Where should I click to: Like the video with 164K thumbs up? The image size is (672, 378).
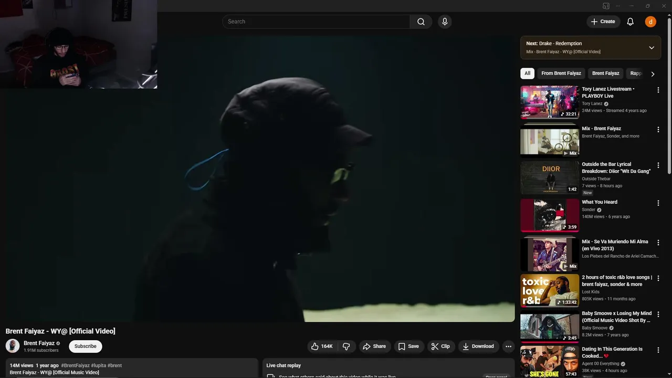pyautogui.click(x=322, y=346)
